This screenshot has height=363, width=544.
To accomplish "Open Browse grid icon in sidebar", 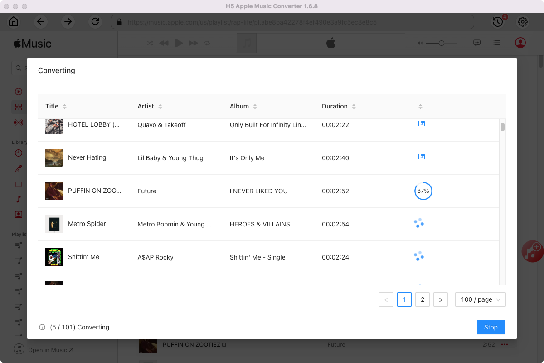I will click(19, 107).
